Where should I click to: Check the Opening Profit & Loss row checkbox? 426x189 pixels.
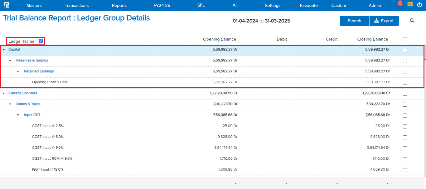click(x=405, y=83)
